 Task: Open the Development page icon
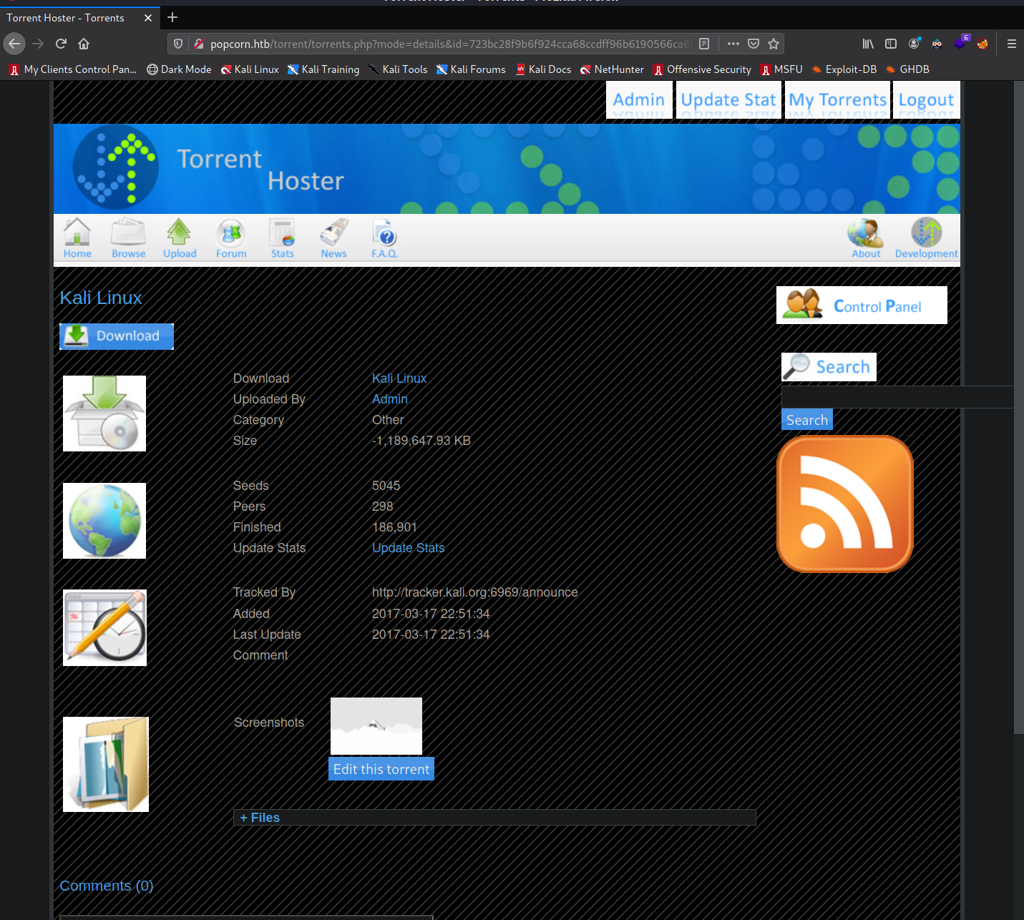coord(926,238)
